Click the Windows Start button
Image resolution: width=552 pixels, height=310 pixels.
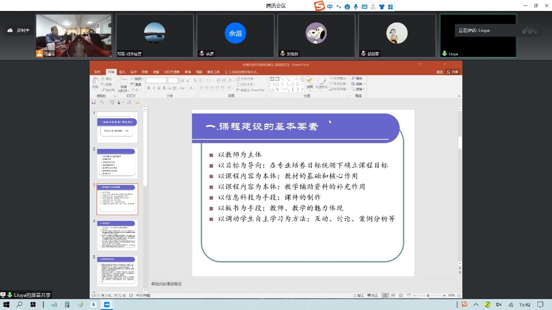[x=7, y=304]
